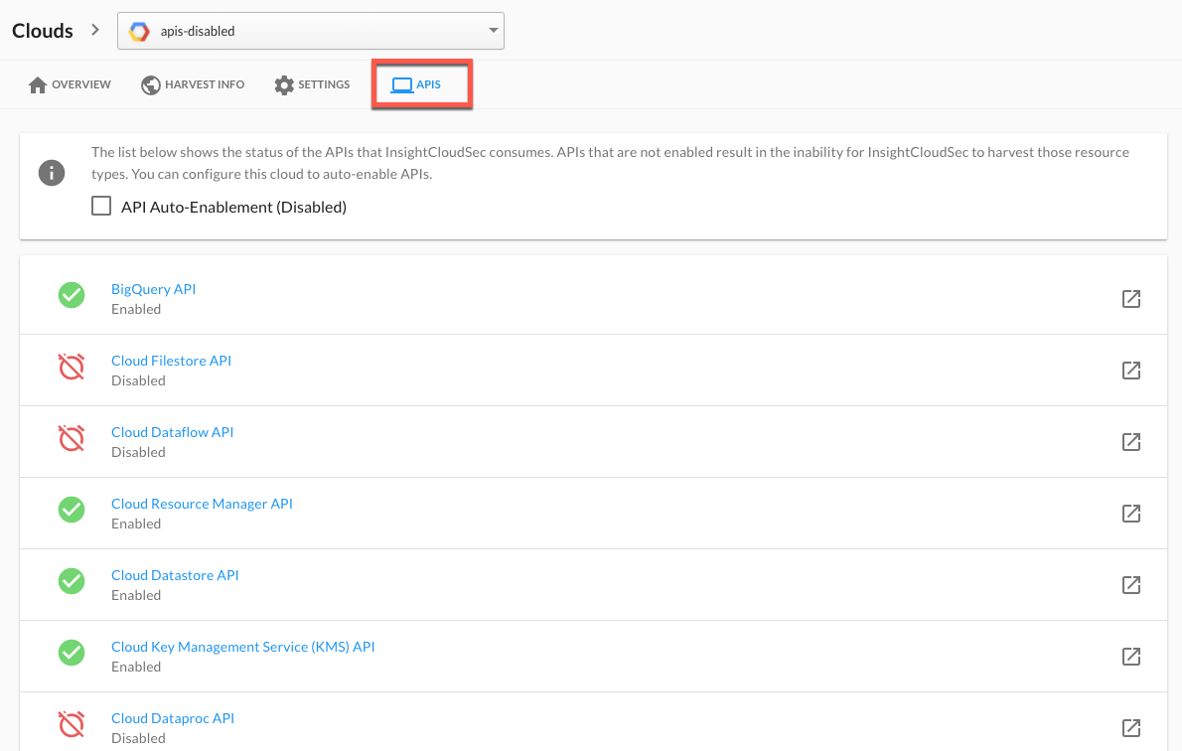Click the green enabled check for BigQuery API
Image resolution: width=1182 pixels, height=751 pixels.
tap(72, 295)
